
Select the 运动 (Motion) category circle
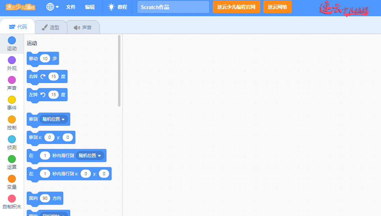(x=12, y=40)
